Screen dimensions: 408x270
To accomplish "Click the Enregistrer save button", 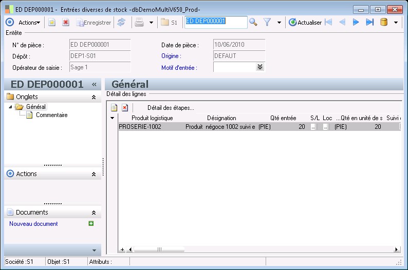I will (x=94, y=23).
